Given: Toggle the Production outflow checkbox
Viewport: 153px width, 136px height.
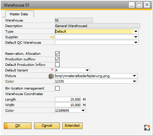Looking at the screenshot, I should (57, 59).
